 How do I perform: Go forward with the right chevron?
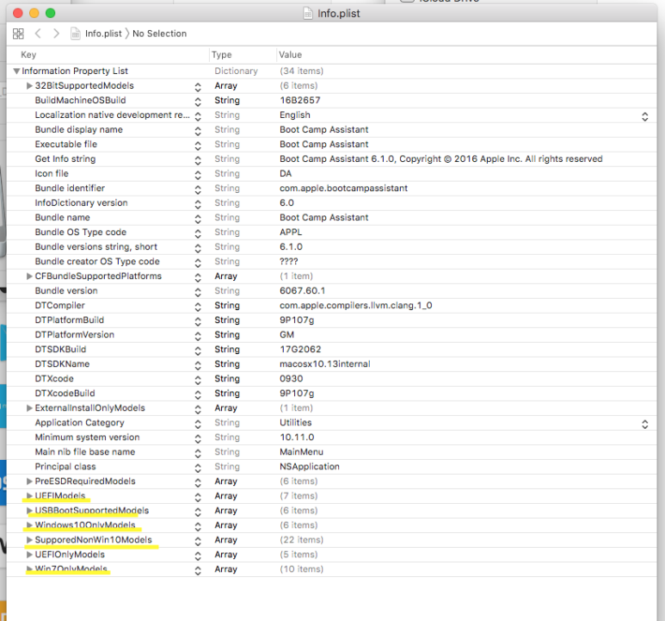point(56,34)
